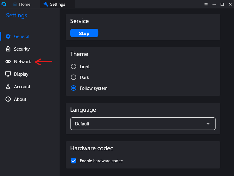Click the About info icon
The height and width of the screenshot is (176, 234).
click(8, 99)
